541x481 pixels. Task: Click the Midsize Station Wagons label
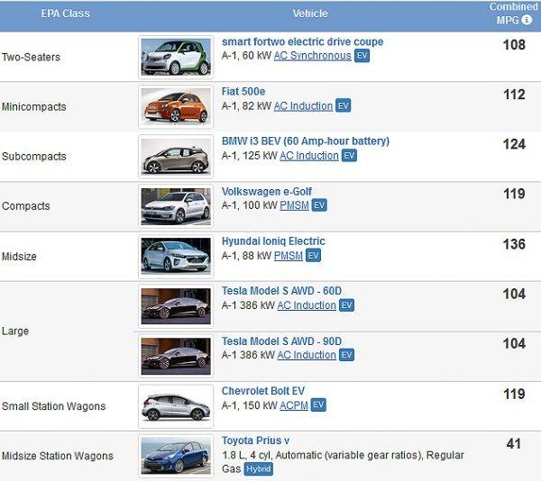point(58,456)
